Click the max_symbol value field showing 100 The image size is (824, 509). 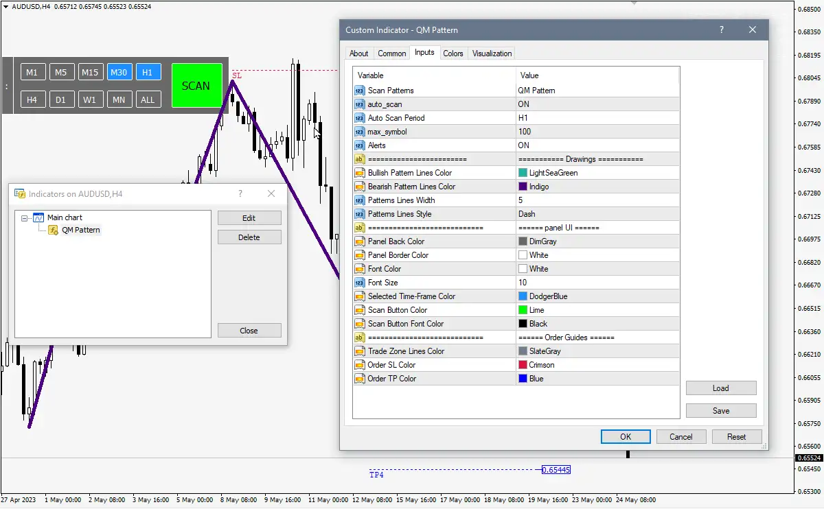[597, 132]
